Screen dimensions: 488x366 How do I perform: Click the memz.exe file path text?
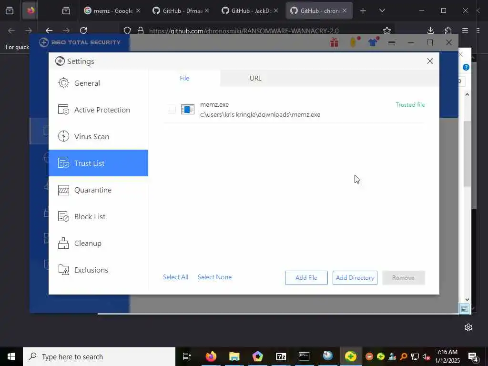(x=260, y=115)
